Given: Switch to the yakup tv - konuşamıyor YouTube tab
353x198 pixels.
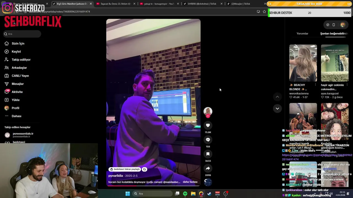Looking at the screenshot, I should (159, 4).
